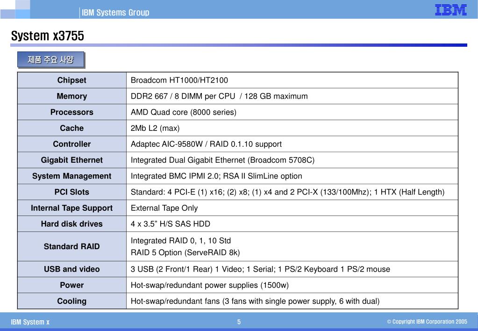
Task: Select the 'Cooling' row label
Action: coord(71,301)
